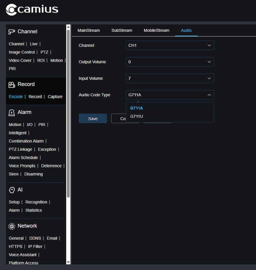Open the DDNS settings link
Viewport: 256px width, 270px height.
(35, 238)
